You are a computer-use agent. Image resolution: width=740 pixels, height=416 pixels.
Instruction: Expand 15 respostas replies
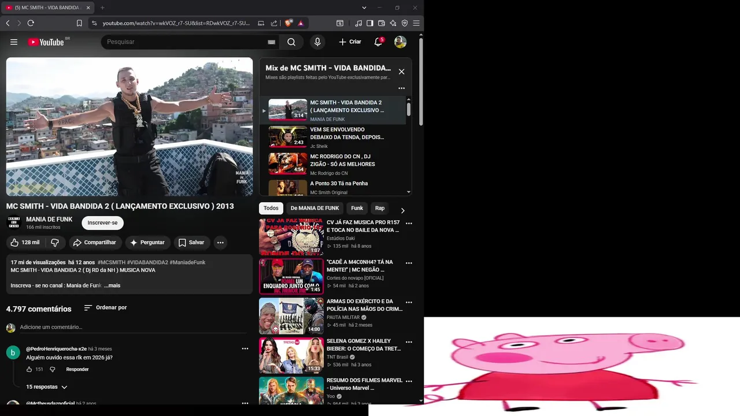click(x=47, y=387)
